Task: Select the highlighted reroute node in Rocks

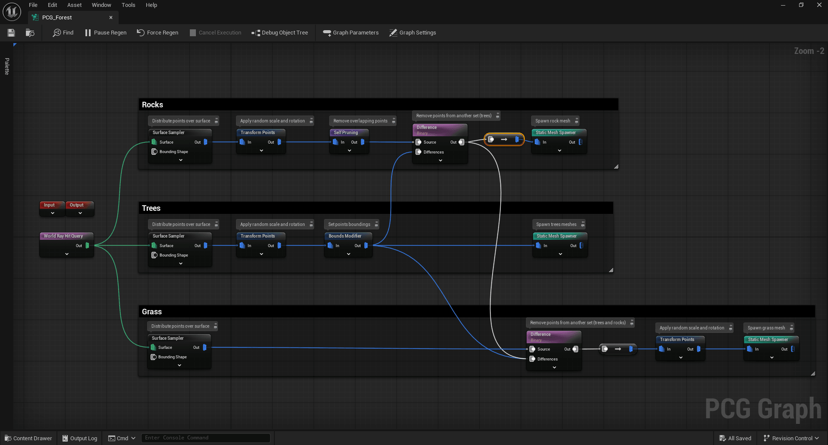Action: (504, 139)
